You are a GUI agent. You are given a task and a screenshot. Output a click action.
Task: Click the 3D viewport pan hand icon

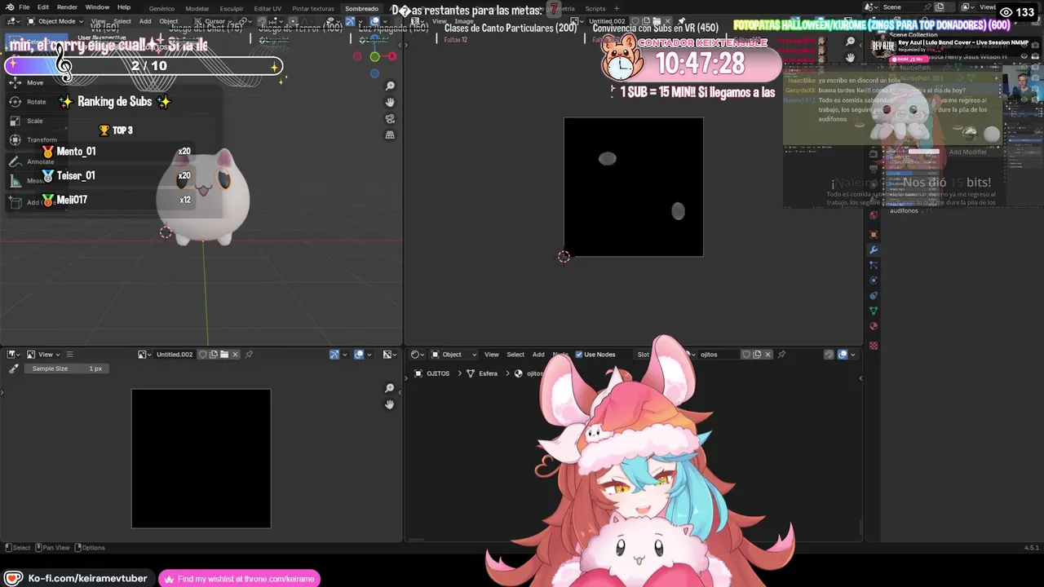390,102
